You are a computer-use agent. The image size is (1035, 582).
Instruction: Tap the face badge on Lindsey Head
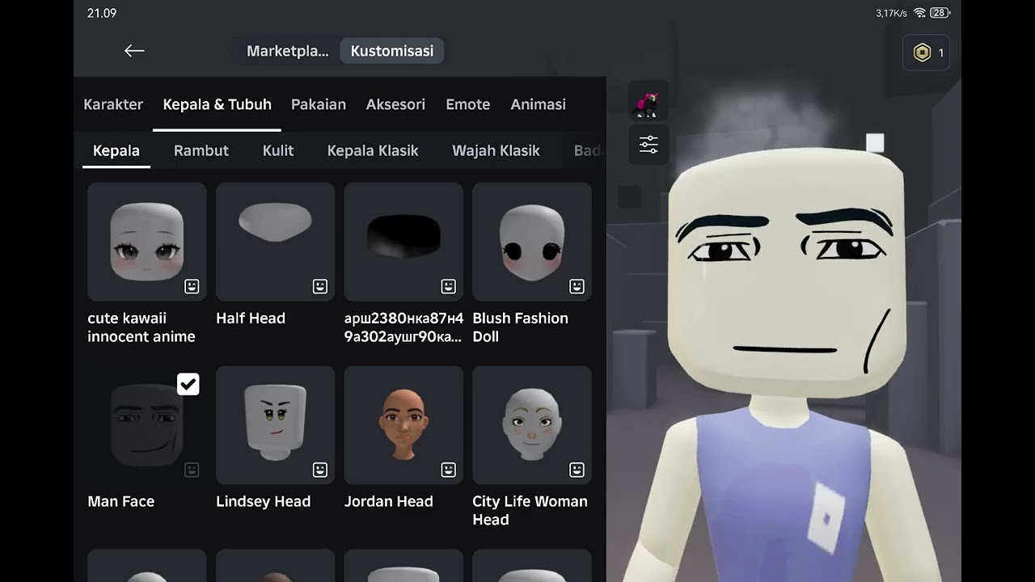(320, 470)
